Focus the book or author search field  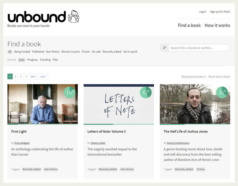pos(199,48)
